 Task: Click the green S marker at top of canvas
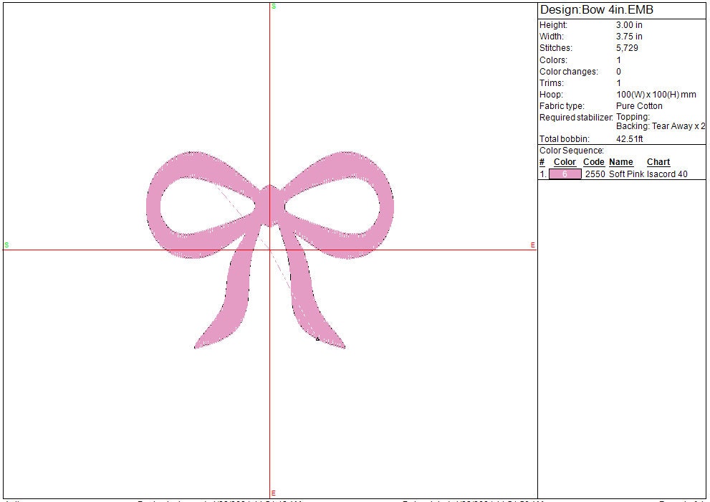point(274,6)
